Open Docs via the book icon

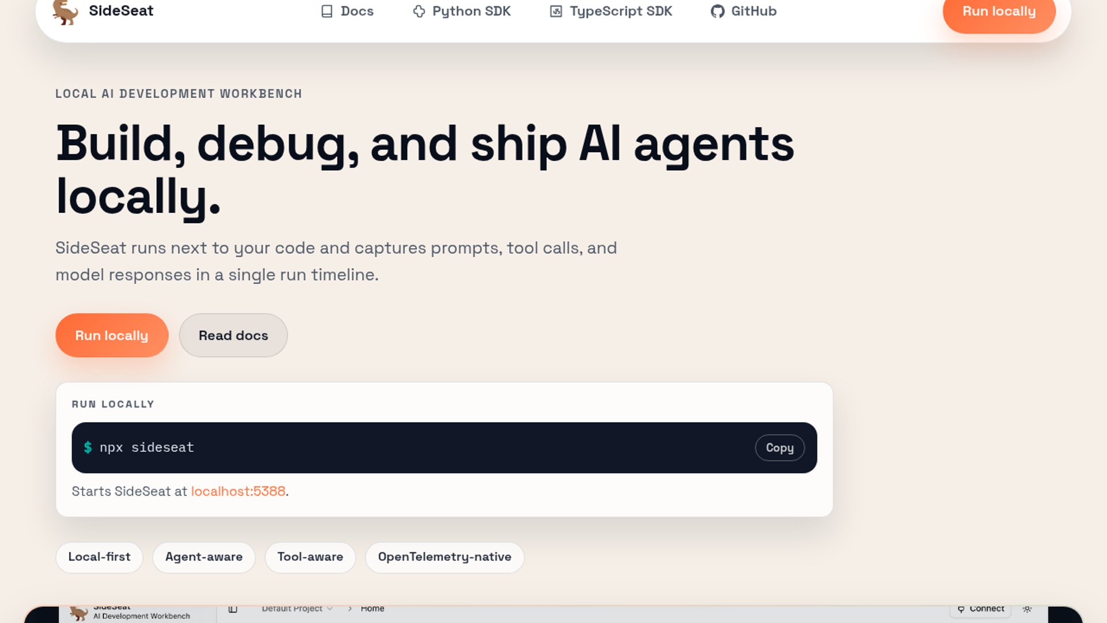point(327,12)
